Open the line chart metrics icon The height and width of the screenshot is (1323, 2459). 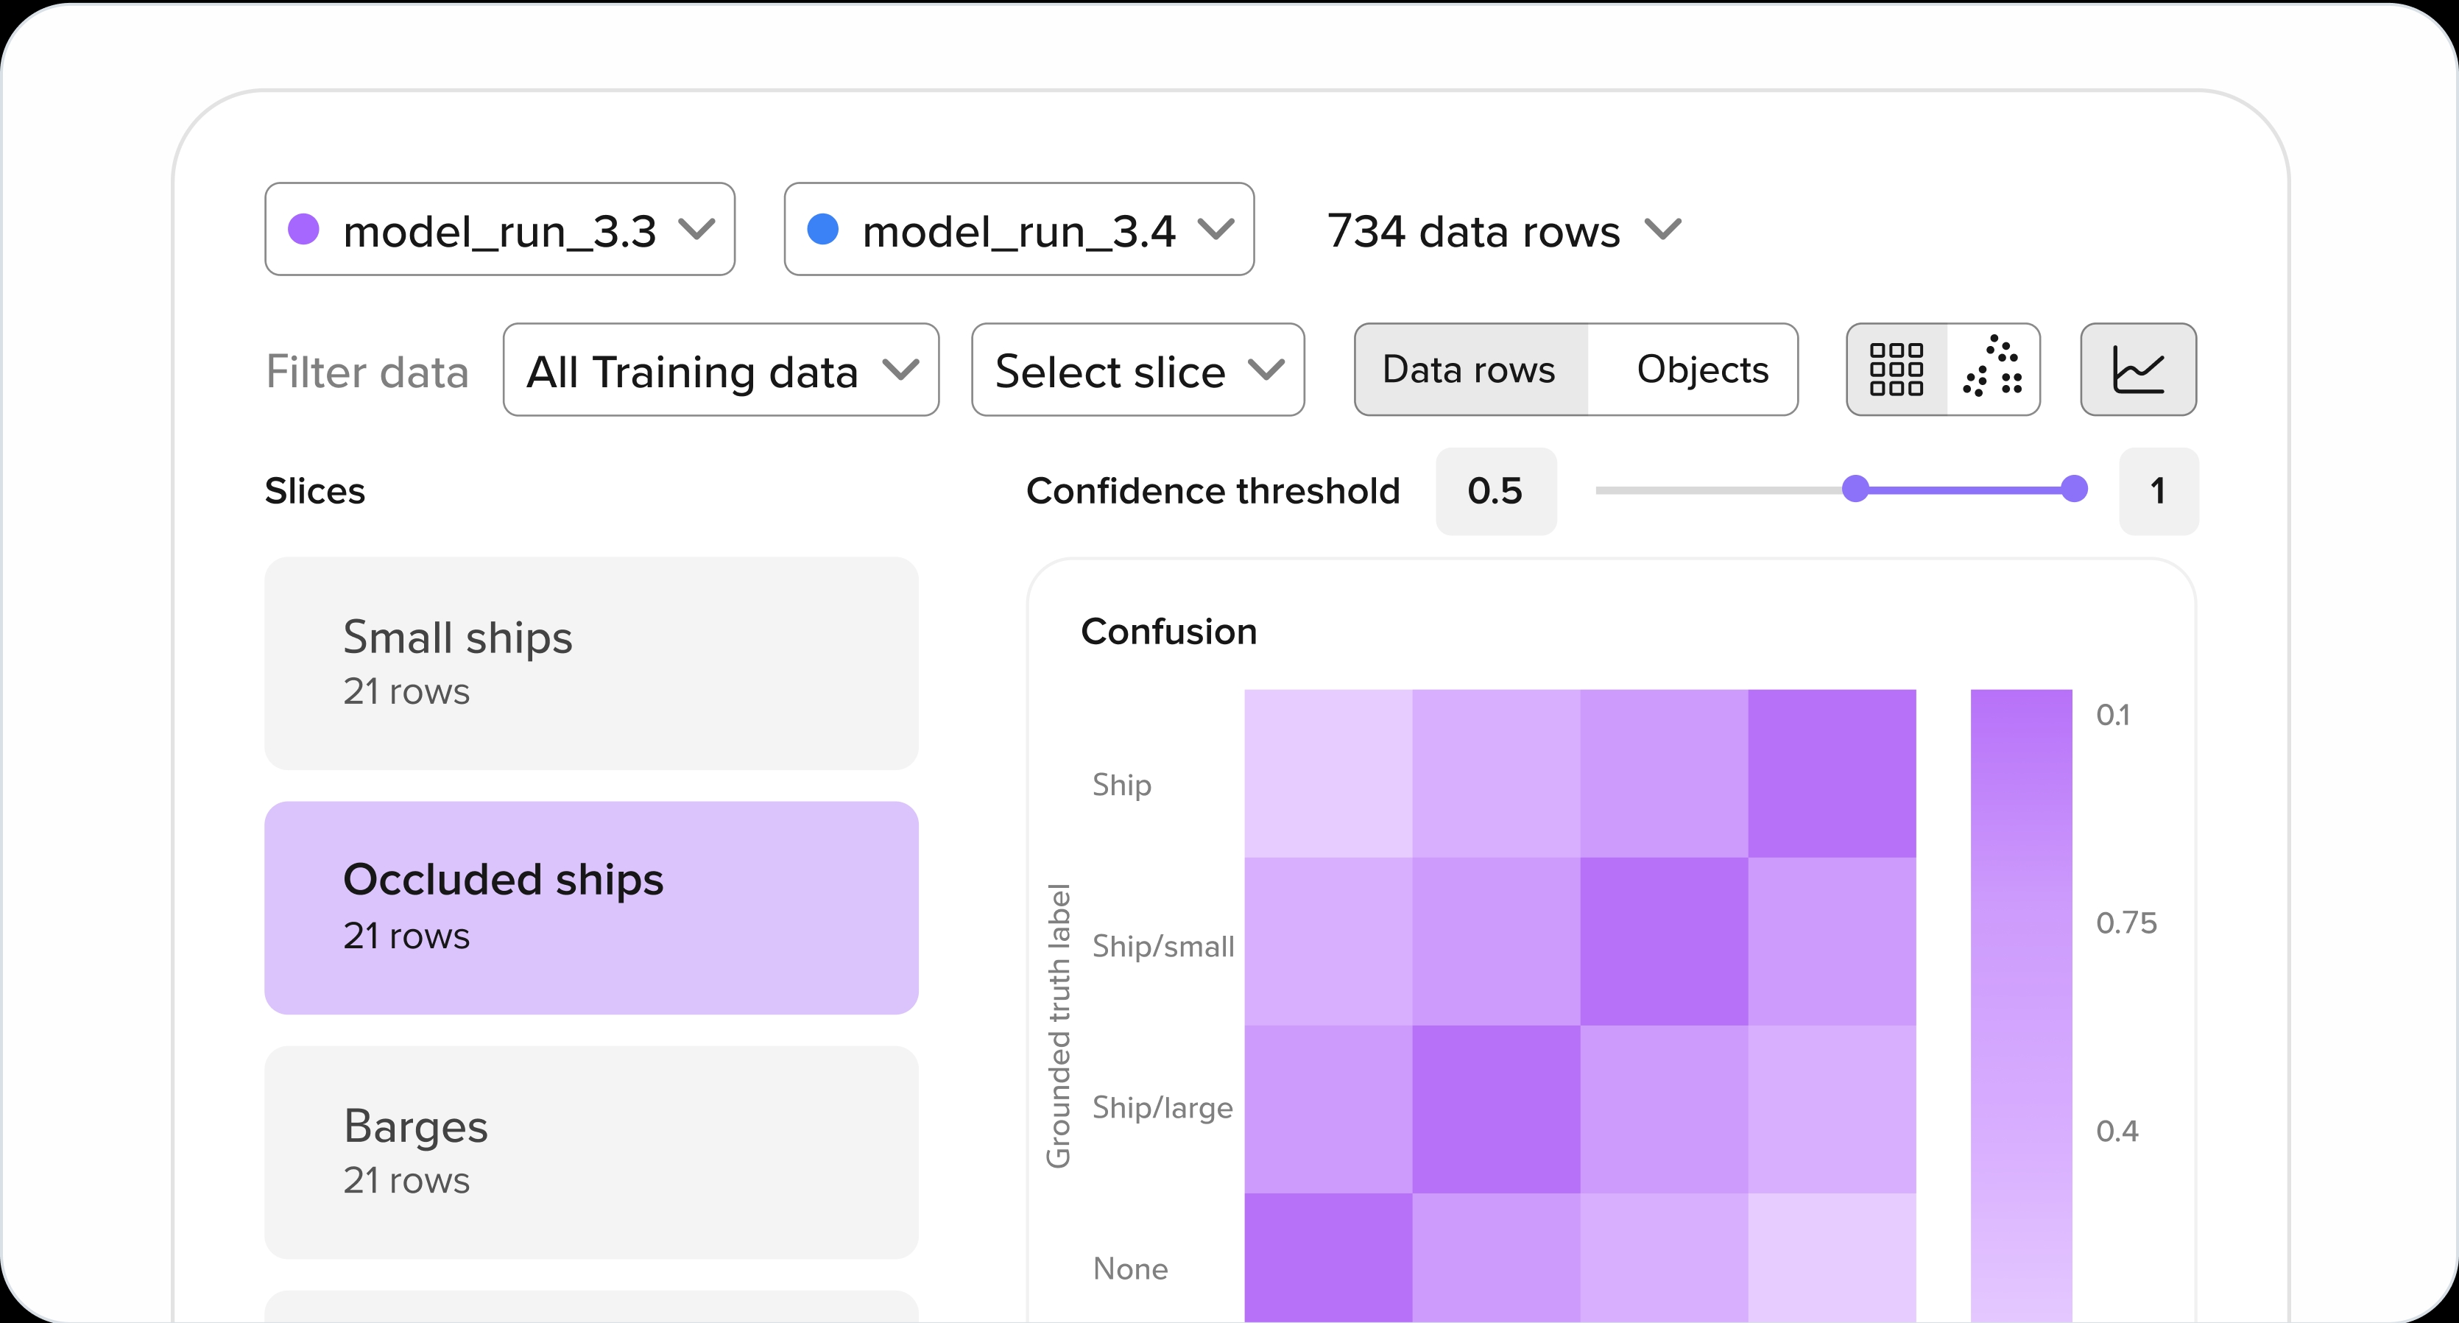point(2137,370)
